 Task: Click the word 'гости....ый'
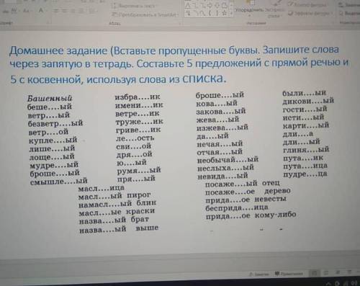(305, 110)
